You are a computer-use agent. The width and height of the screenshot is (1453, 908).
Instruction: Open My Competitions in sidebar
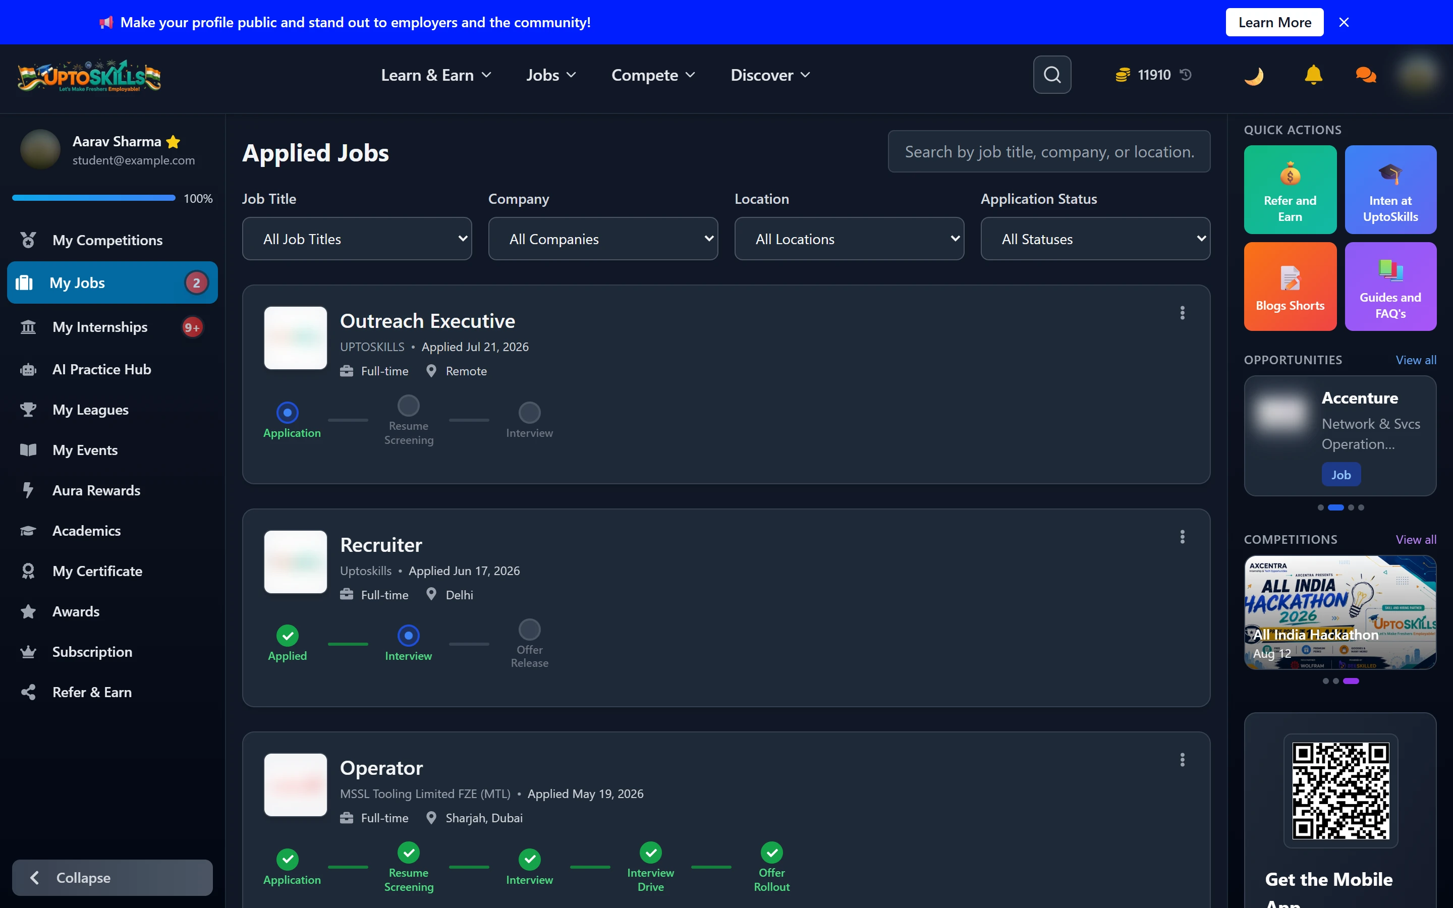coord(113,240)
